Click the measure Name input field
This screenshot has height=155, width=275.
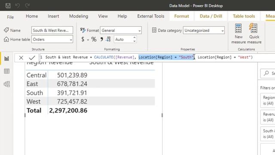click(x=52, y=30)
